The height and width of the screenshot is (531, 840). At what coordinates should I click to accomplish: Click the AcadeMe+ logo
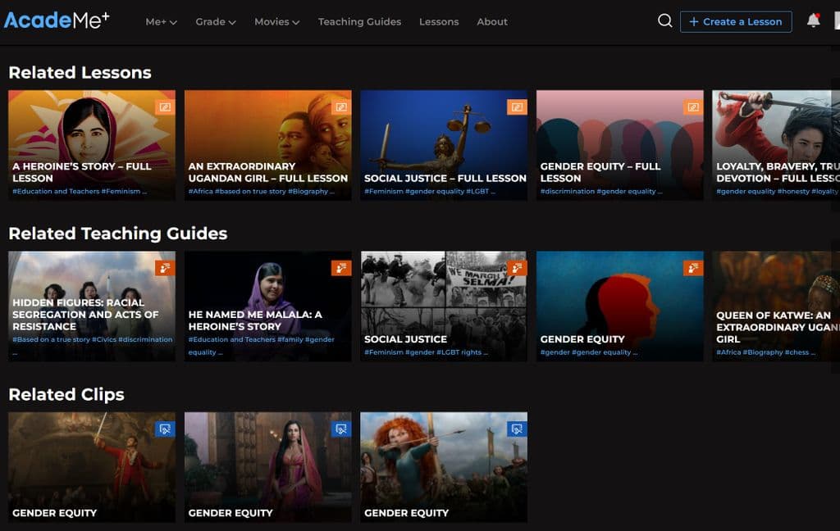(57, 20)
